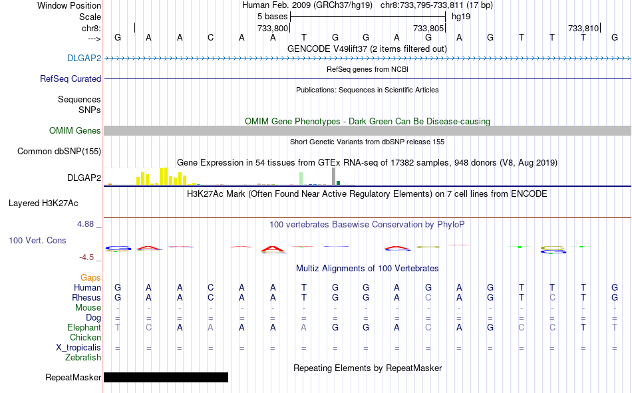Click the Layered H3K27Ac label
632x393 pixels.
43,203
